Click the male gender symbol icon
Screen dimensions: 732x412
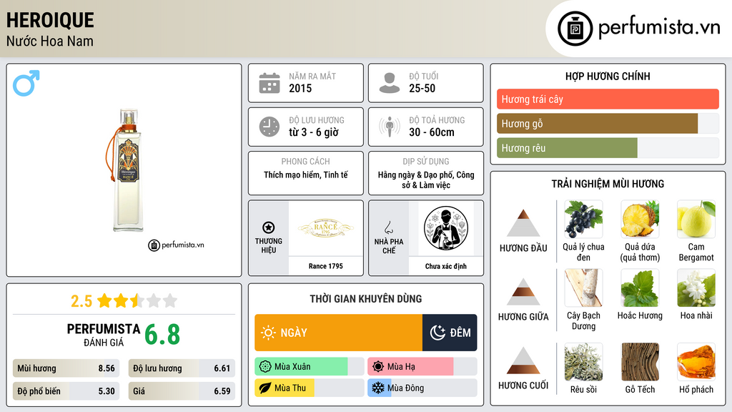coord(26,83)
